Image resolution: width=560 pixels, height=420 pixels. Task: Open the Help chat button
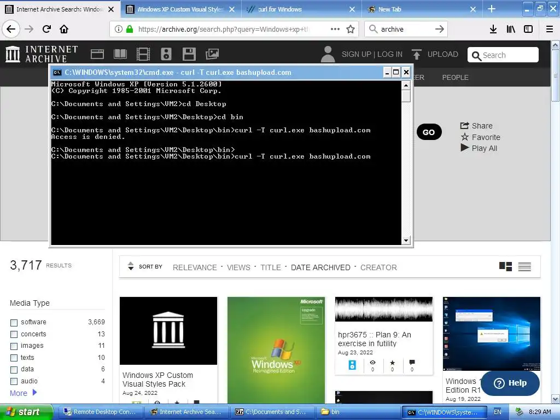[510, 383]
